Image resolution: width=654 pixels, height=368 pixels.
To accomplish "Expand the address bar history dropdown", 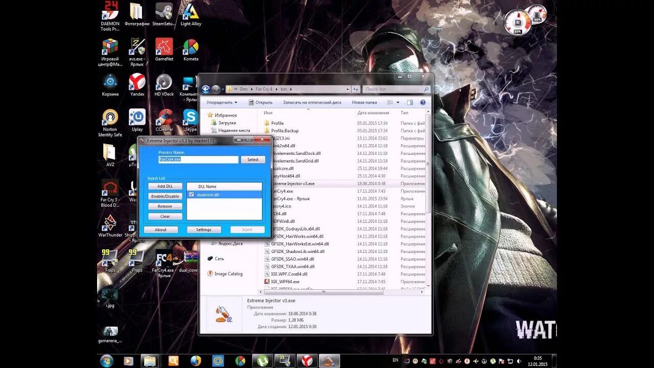I will click(348, 89).
